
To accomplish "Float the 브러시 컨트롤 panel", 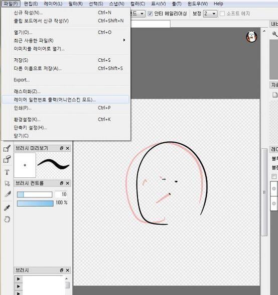I will [62, 183].
